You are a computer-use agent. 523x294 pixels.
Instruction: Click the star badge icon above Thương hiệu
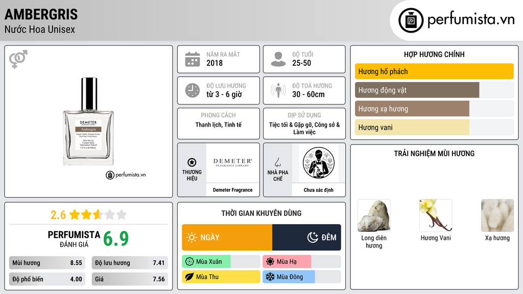[192, 162]
